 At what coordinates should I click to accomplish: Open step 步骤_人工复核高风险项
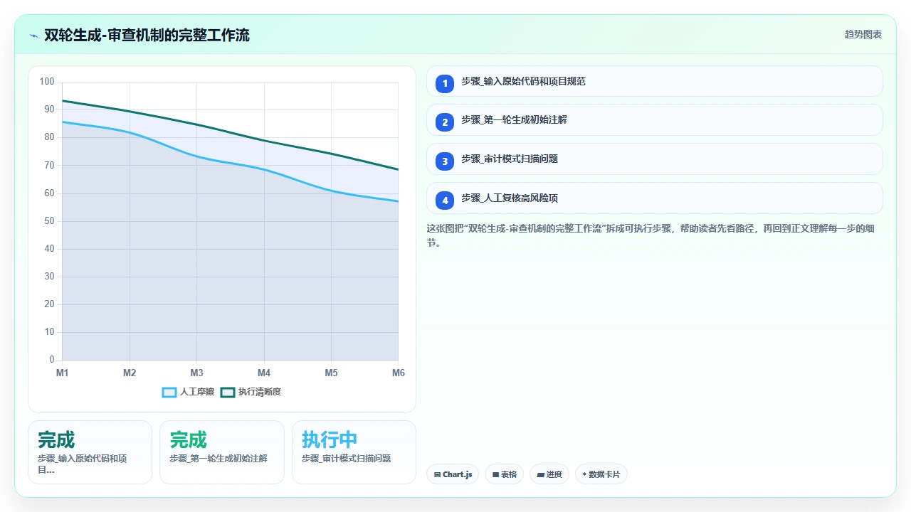click(654, 198)
